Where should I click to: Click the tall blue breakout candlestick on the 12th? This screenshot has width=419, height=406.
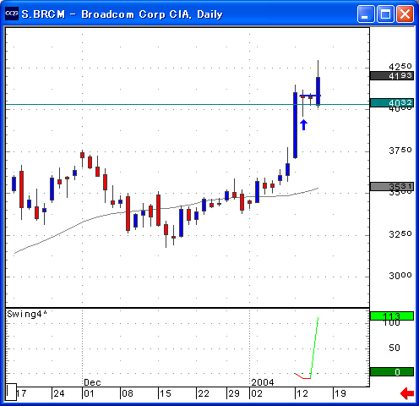(x=295, y=125)
